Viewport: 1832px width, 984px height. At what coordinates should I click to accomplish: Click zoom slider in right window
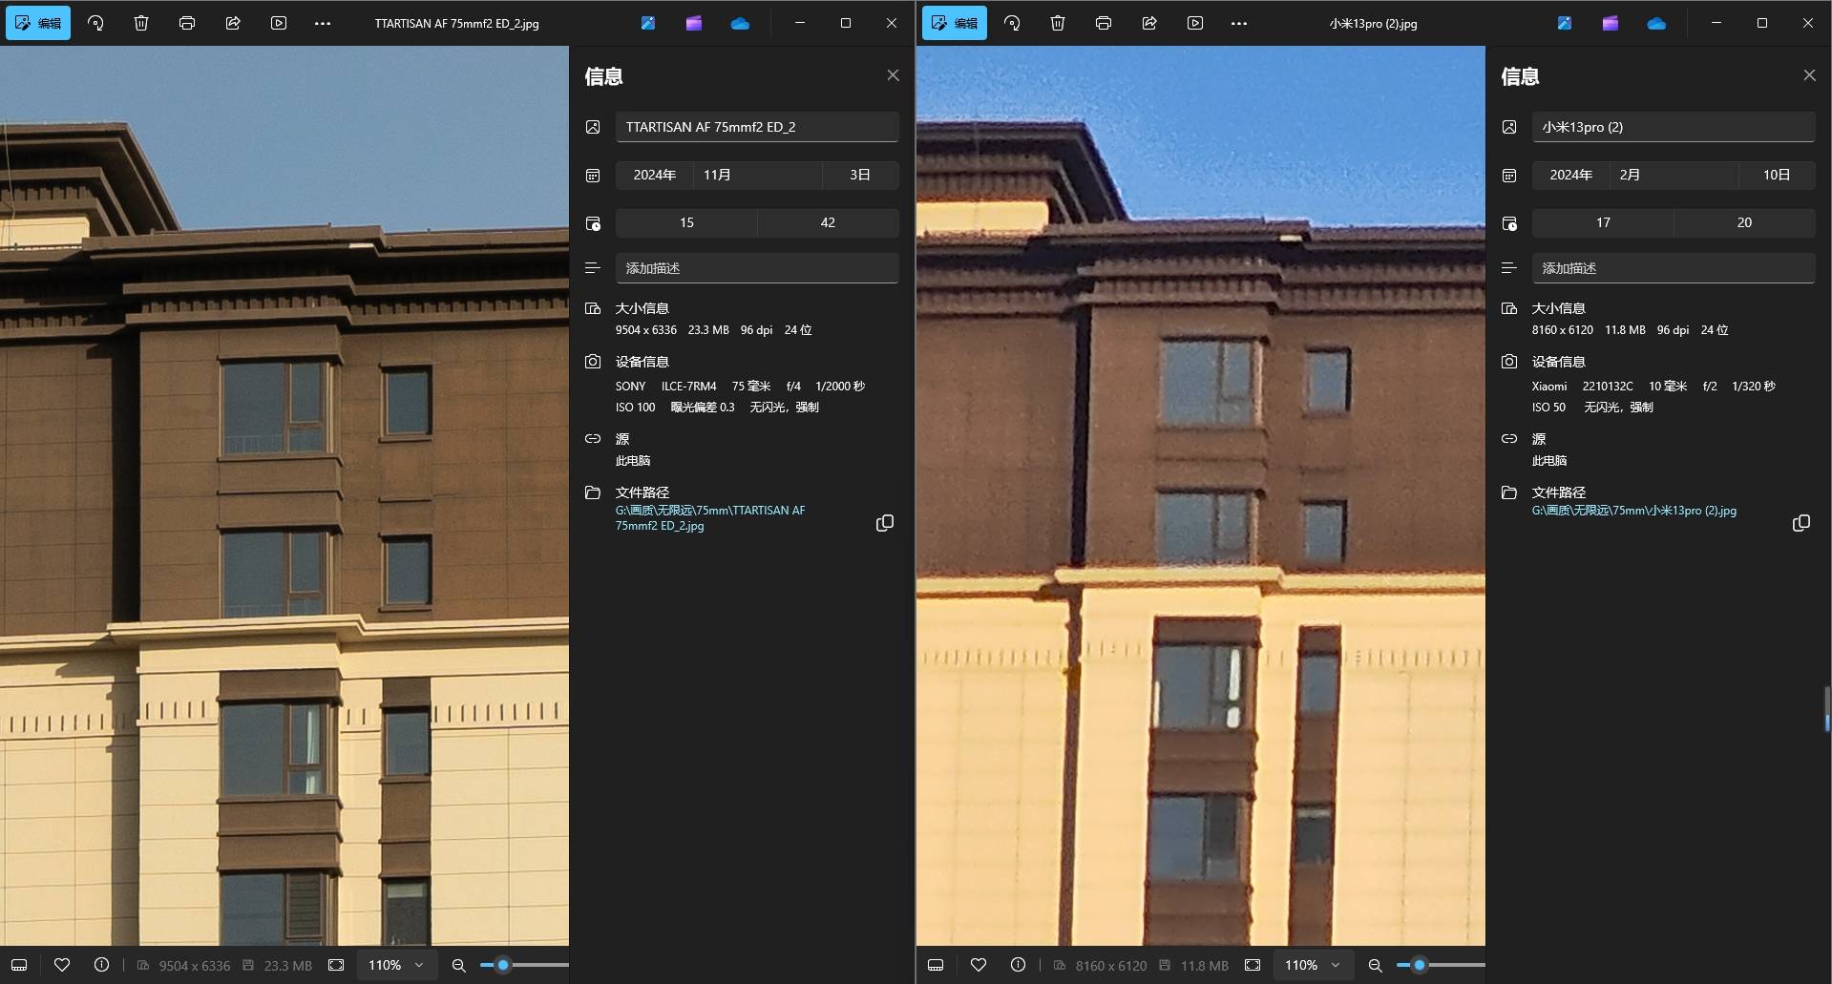pos(1420,965)
